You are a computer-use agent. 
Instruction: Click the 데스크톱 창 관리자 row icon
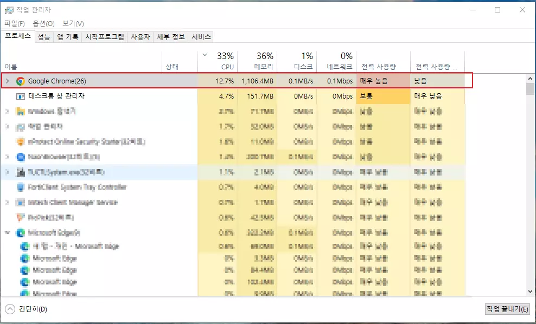tap(21, 96)
